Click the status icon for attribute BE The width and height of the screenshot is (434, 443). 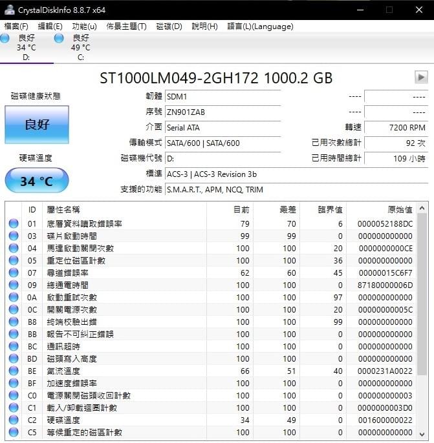(x=14, y=371)
